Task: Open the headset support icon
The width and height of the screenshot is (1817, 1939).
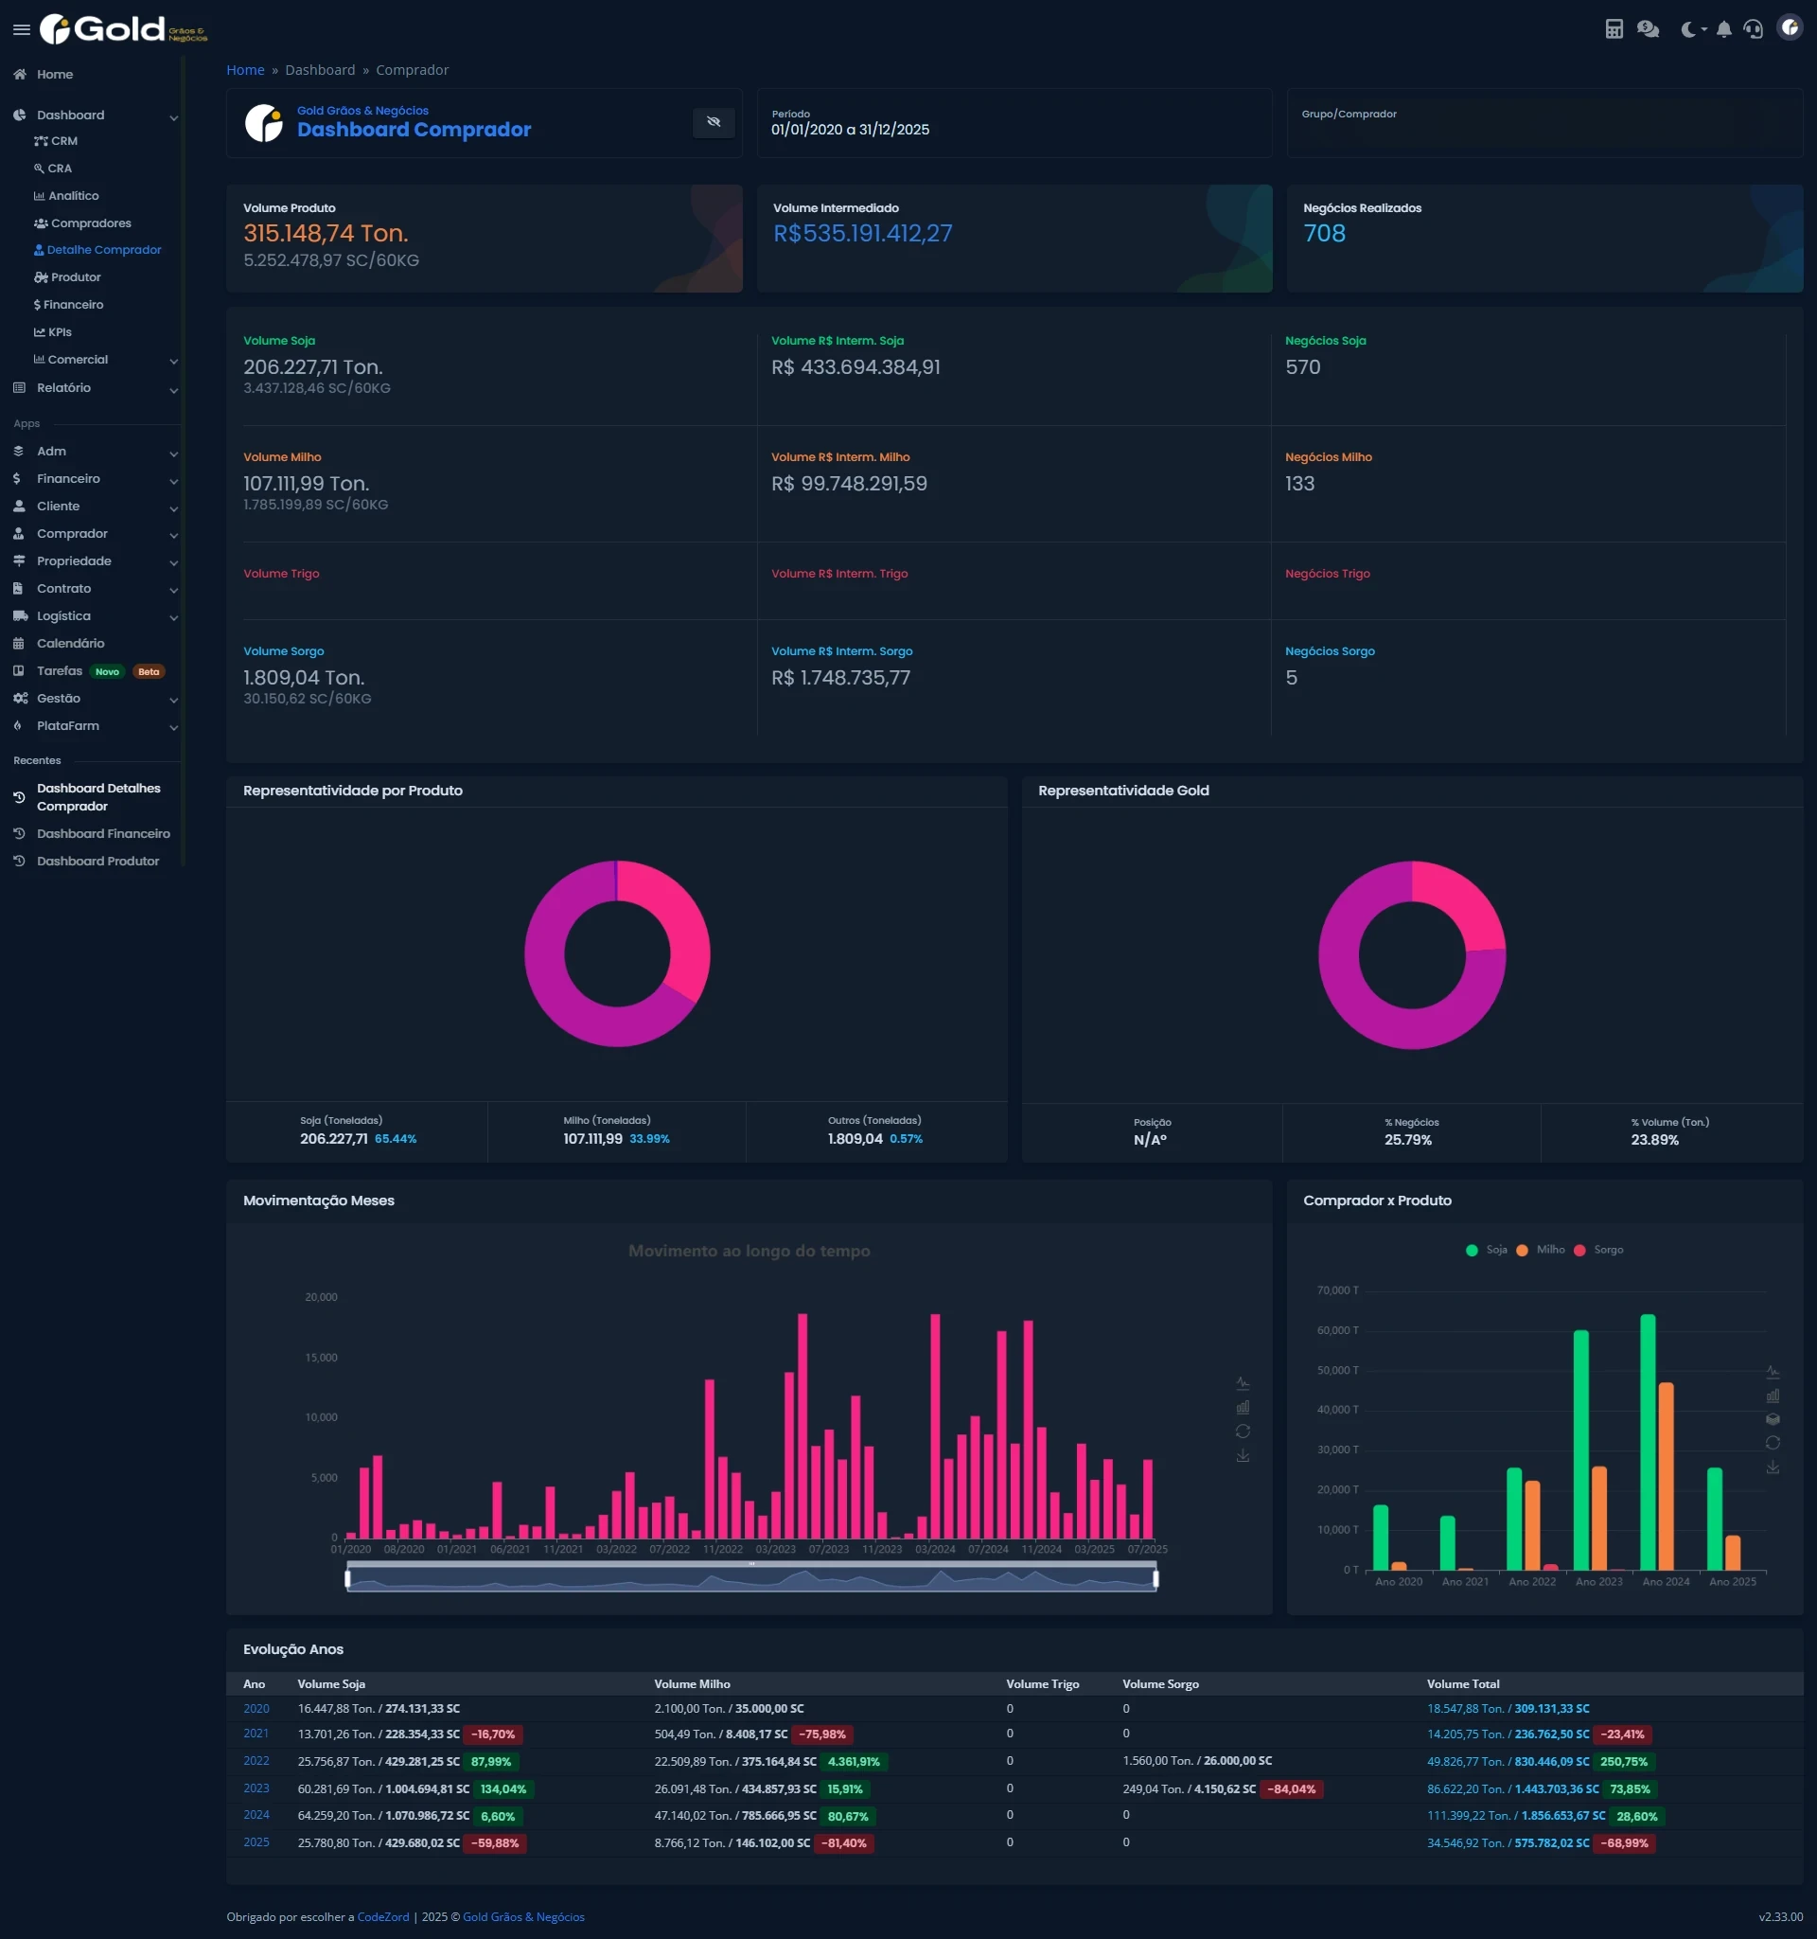Action: [x=1753, y=29]
